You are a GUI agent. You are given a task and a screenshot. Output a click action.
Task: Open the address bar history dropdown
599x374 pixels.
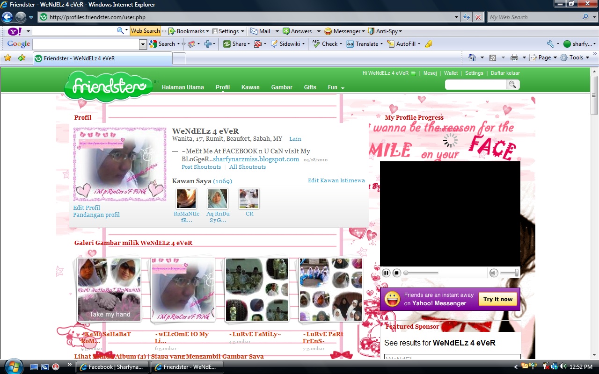point(457,17)
